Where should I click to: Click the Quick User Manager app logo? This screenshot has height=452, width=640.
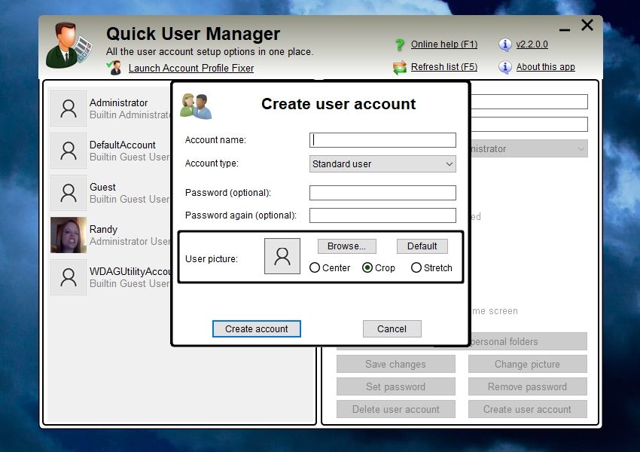(69, 45)
